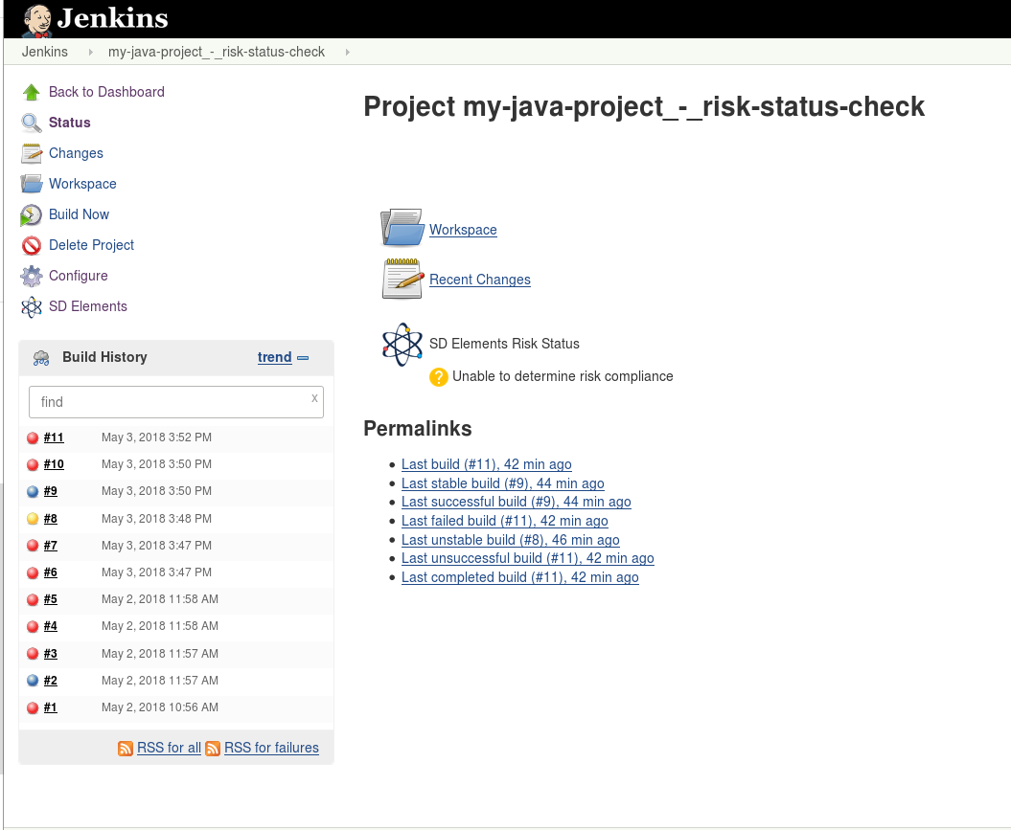1011x830 pixels.
Task: Click the Build History weather icon
Action: (x=41, y=358)
